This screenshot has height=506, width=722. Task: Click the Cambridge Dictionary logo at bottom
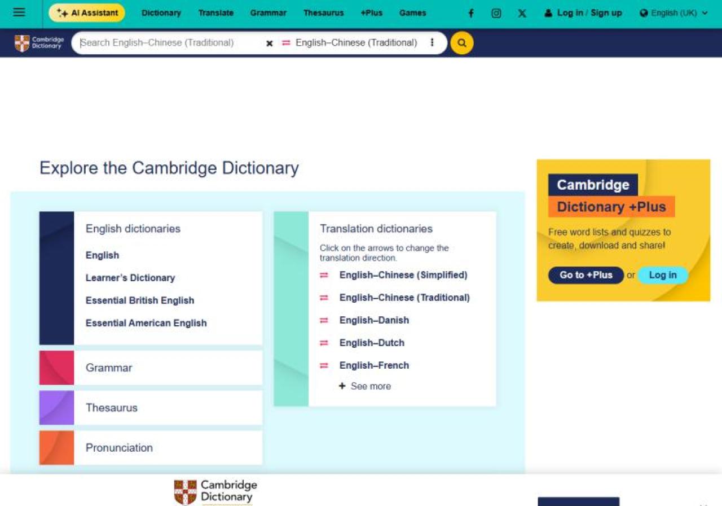pos(215,492)
